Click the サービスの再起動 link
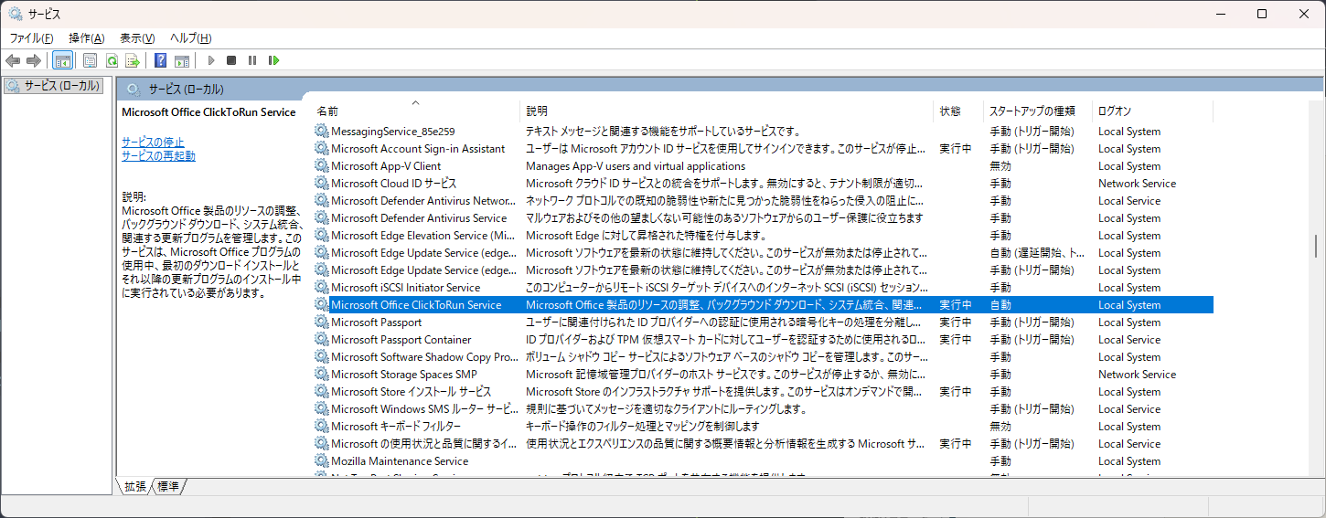Viewport: 1326px width, 518px height. (x=158, y=156)
